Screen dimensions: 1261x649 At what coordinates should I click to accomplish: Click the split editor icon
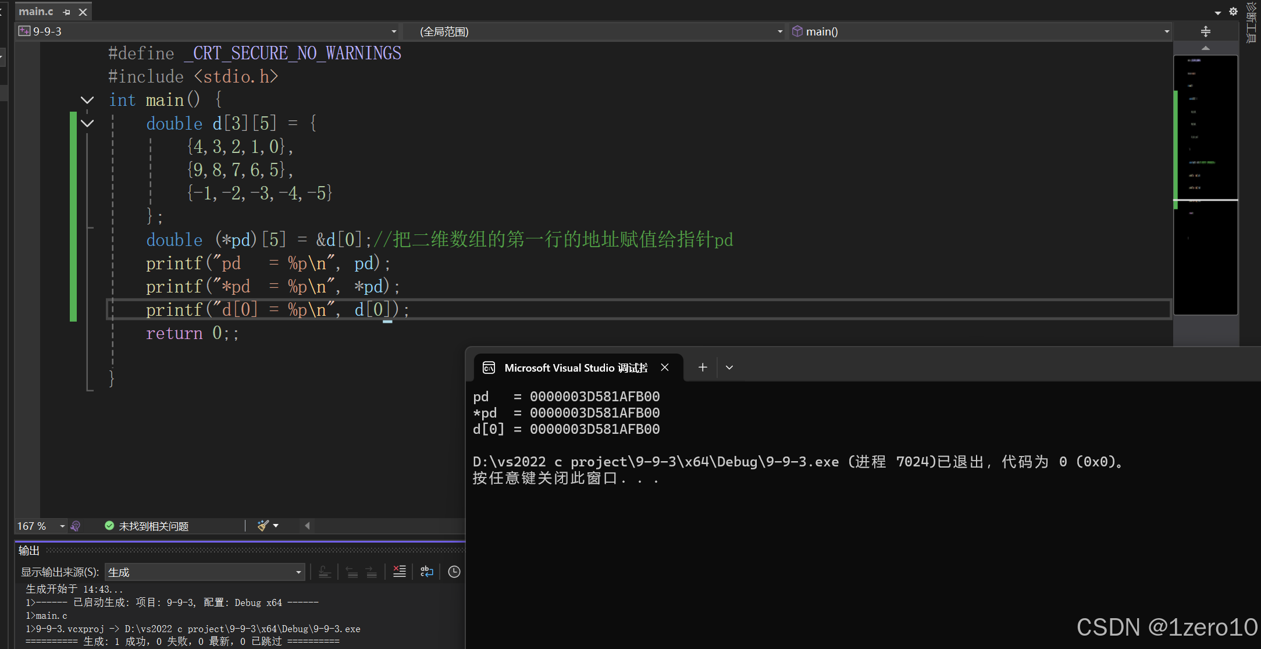point(1205,31)
